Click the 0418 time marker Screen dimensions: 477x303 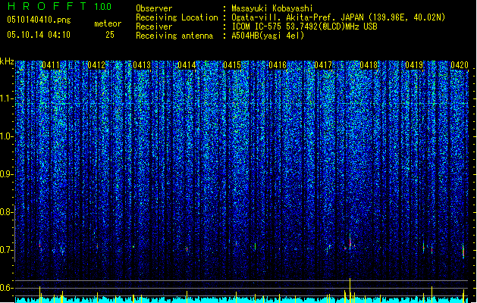[369, 65]
